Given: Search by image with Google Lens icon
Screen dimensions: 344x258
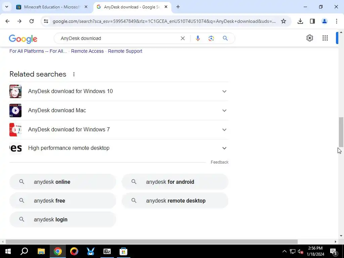Looking at the screenshot, I should tap(211, 38).
